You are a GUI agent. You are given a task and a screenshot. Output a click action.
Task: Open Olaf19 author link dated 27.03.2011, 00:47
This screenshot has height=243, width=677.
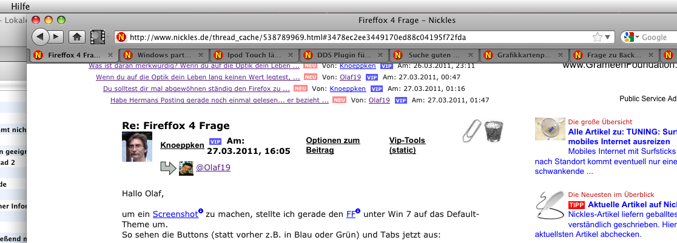(351, 77)
